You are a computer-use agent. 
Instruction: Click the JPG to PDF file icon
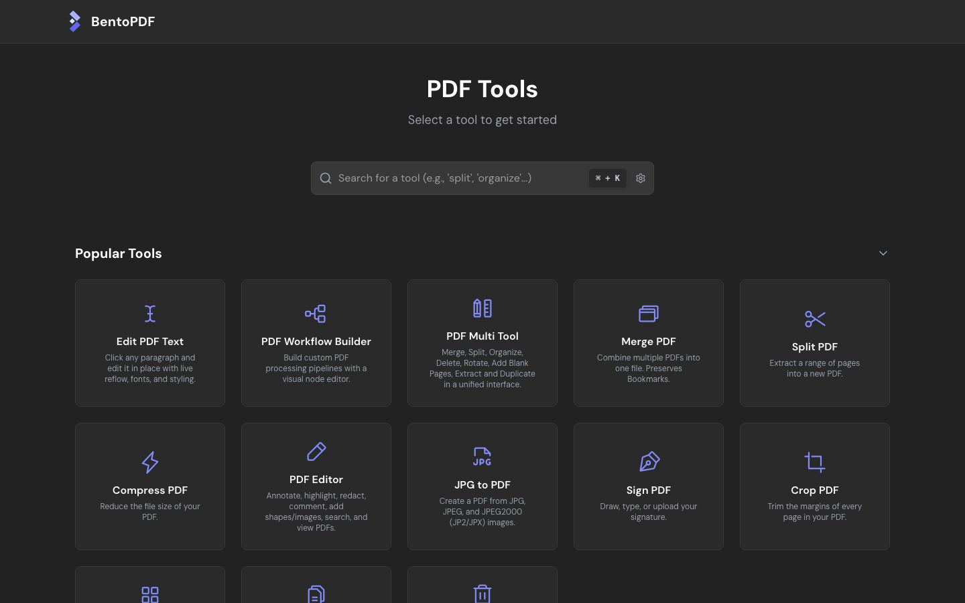(x=482, y=457)
